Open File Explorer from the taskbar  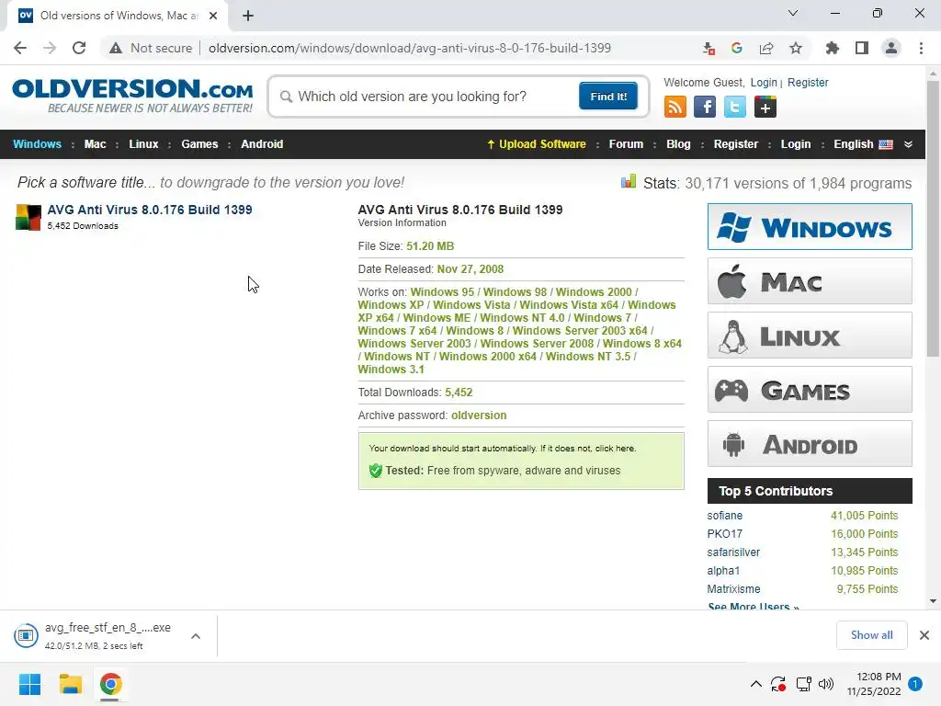[x=70, y=684]
